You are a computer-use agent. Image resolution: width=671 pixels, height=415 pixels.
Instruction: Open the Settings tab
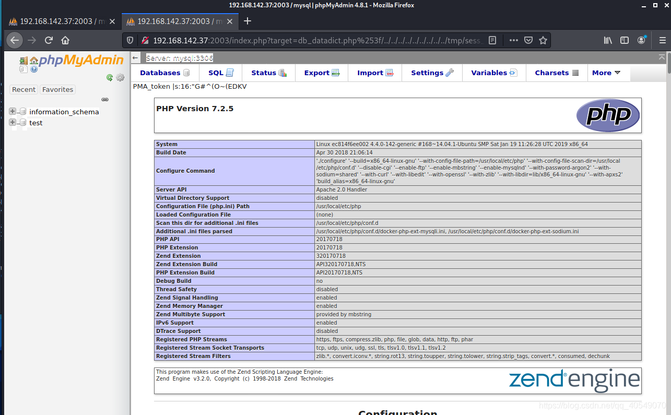pyautogui.click(x=432, y=73)
